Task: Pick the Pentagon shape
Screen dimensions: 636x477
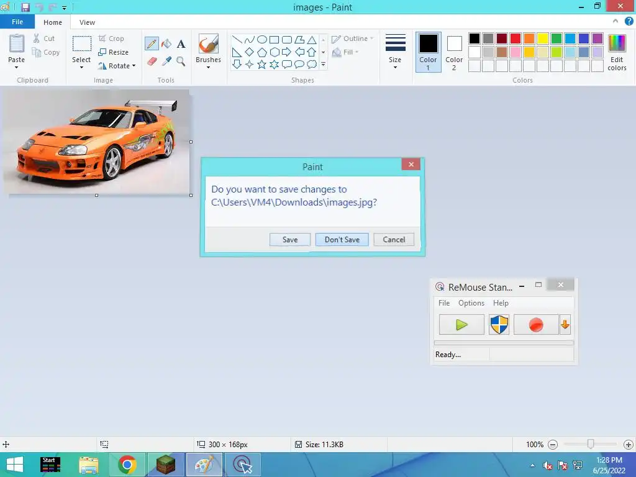Action: click(262, 52)
